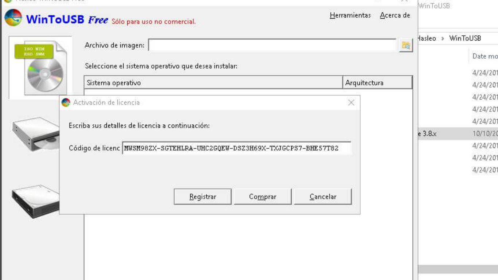The height and width of the screenshot is (280, 498).
Task: Click the 'Código de licenc' label
Action: pyautogui.click(x=94, y=148)
